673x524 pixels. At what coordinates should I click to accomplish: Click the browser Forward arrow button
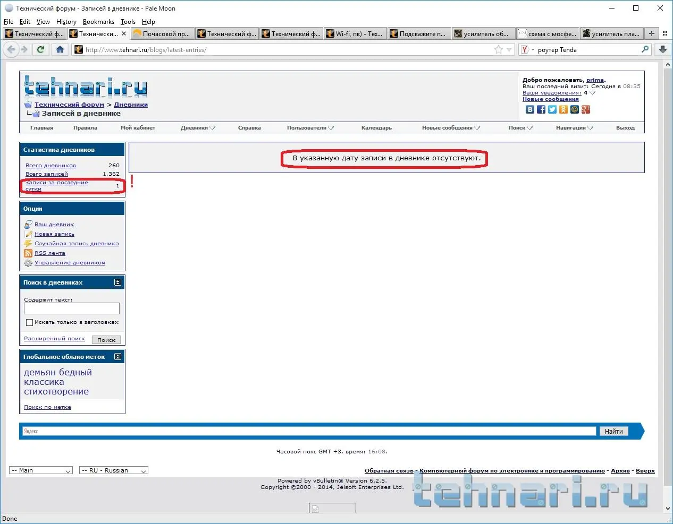(24, 49)
